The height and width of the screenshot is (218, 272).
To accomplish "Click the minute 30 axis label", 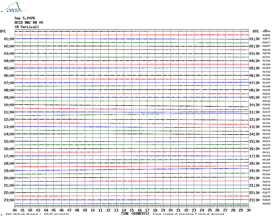I will (x=249, y=210).
